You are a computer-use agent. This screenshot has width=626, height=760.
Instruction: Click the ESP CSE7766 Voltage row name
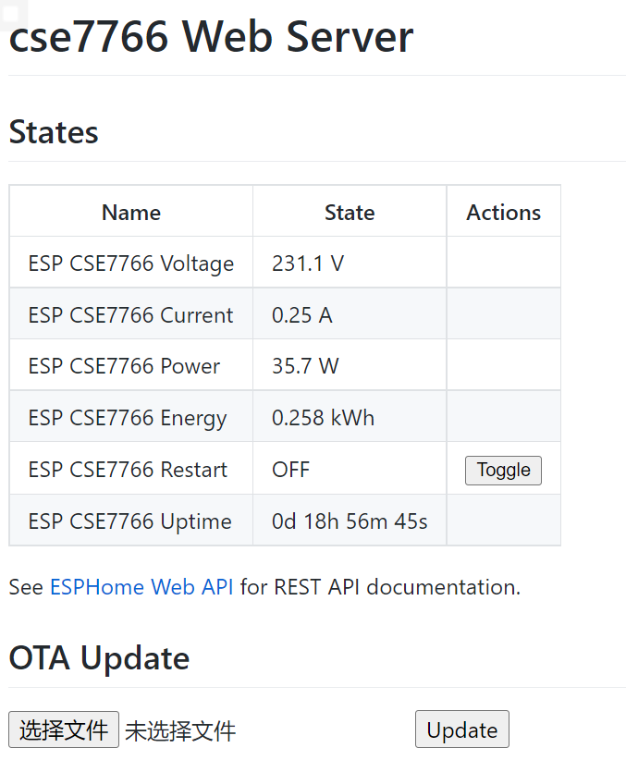tap(131, 264)
